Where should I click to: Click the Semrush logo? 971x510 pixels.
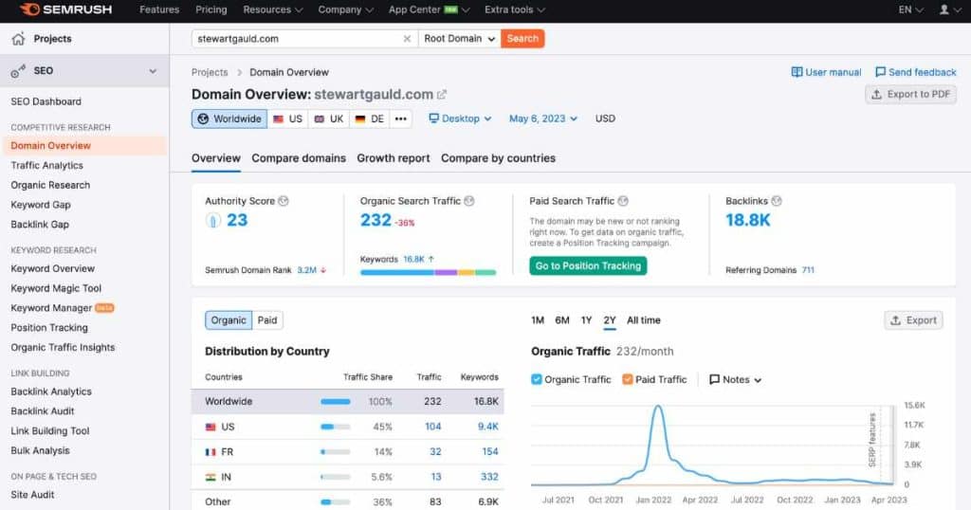[x=65, y=9]
